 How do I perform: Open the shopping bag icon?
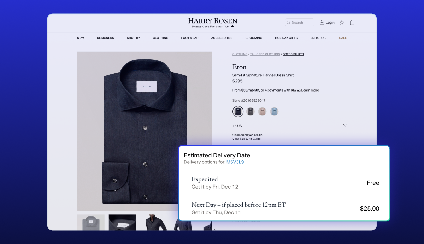pos(352,23)
